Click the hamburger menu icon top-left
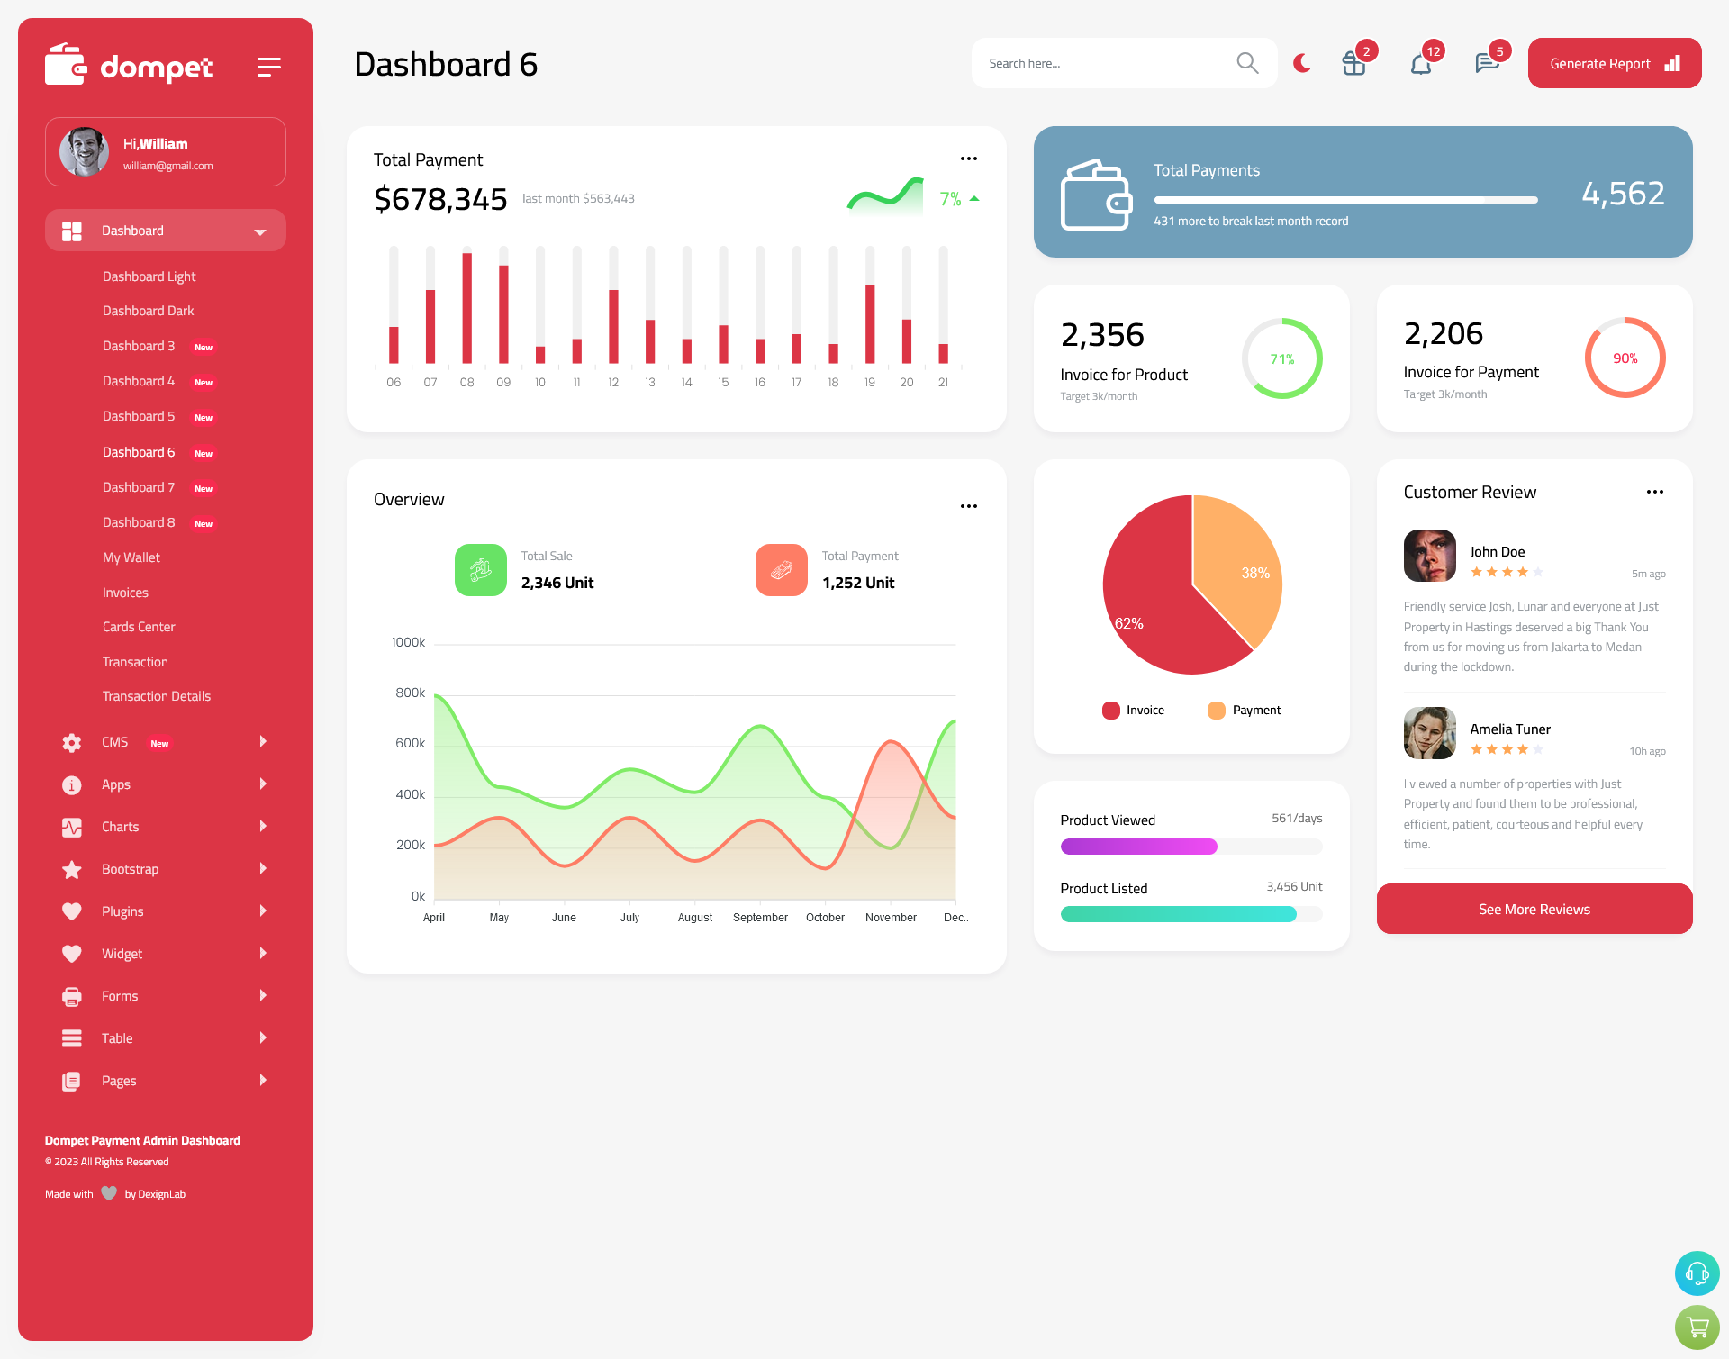 tap(269, 66)
